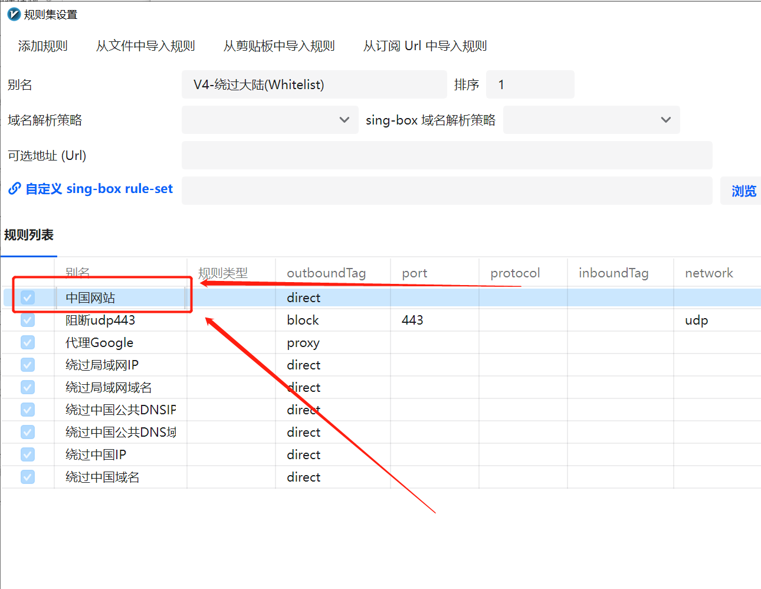The width and height of the screenshot is (761, 589).
Task: Edit the 别名 field with V4-绕过大陆(Whitelist)
Action: coord(314,84)
